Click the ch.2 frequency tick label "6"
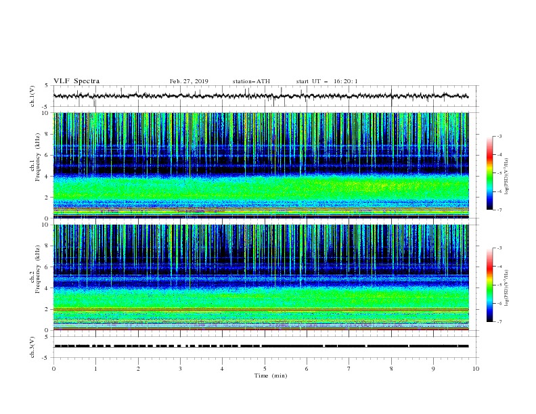Screen dimensions: 536x414 (x=47, y=267)
